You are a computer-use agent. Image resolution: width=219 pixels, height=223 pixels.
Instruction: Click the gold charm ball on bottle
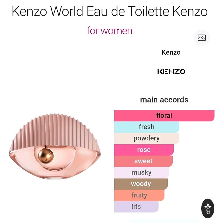pos(46,155)
